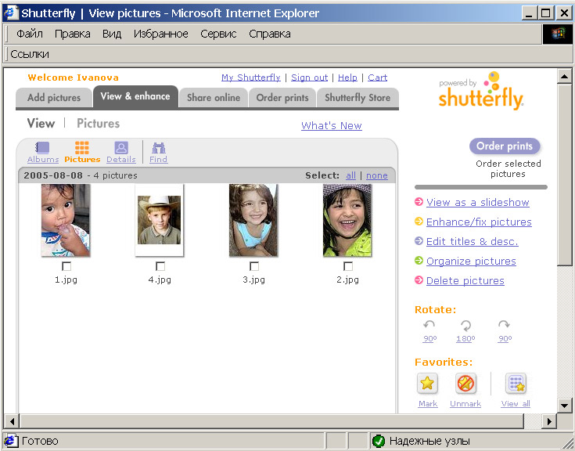Click the status bar page icon
Screen dimensions: 575x451
click(10, 441)
